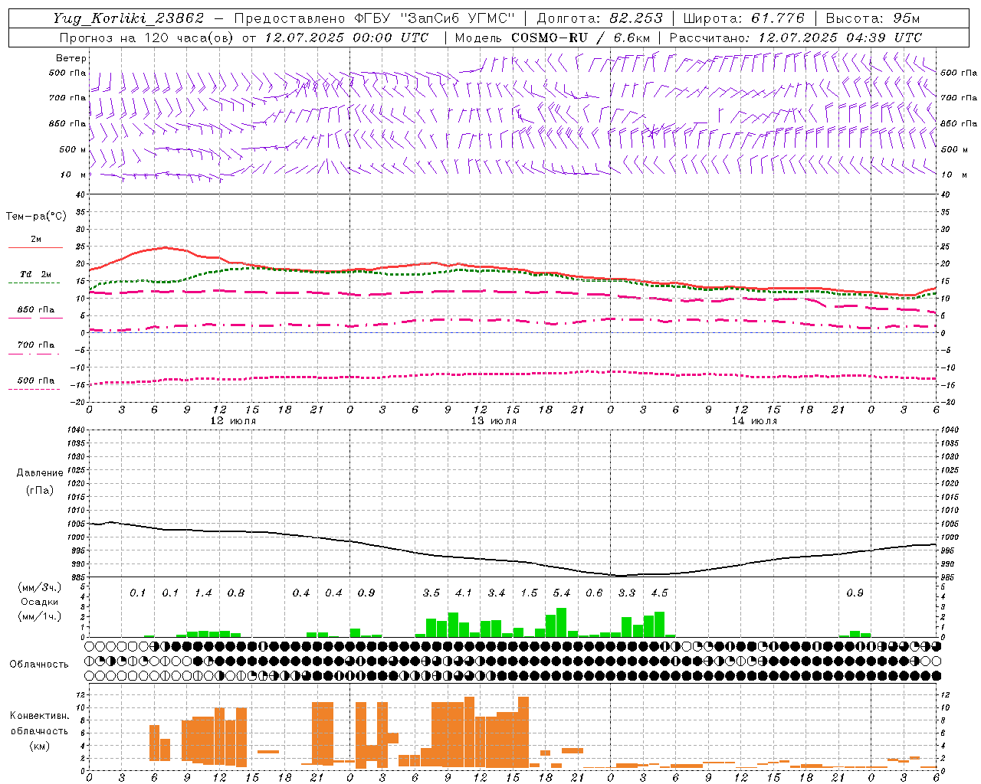Viewport: 981px width, 784px height.
Task: Click the Высота: 95м header value
Action: pos(872,18)
